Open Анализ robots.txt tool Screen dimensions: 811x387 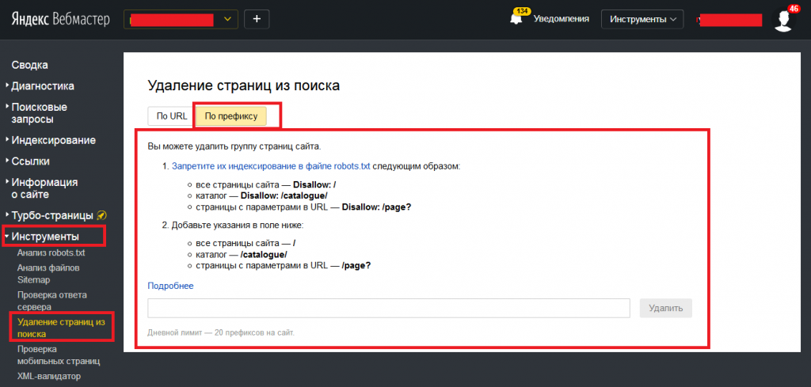(x=51, y=254)
